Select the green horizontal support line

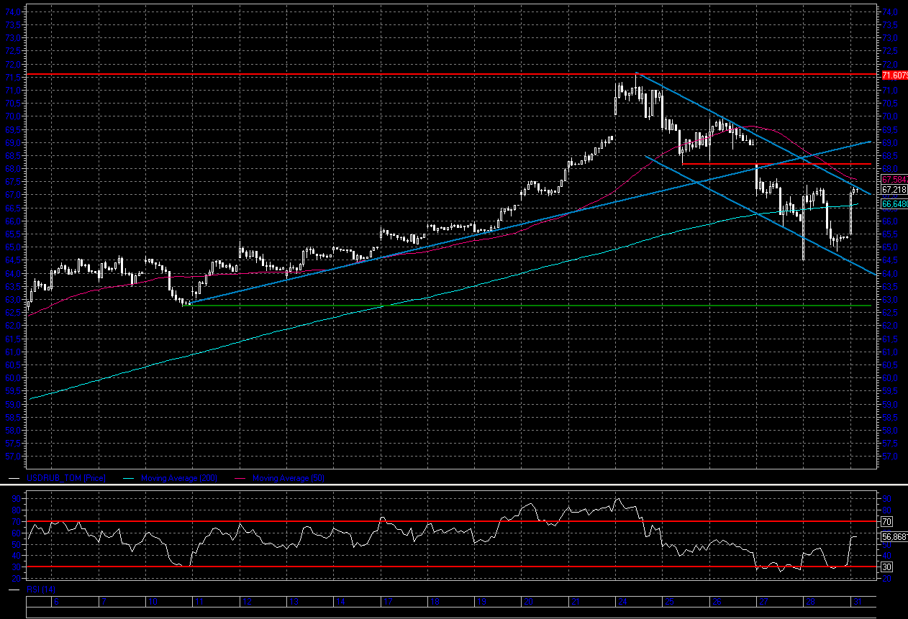[x=504, y=306]
